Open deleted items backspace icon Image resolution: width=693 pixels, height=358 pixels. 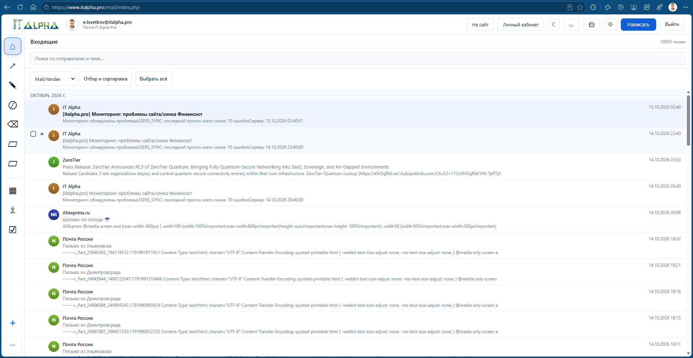[x=13, y=124]
